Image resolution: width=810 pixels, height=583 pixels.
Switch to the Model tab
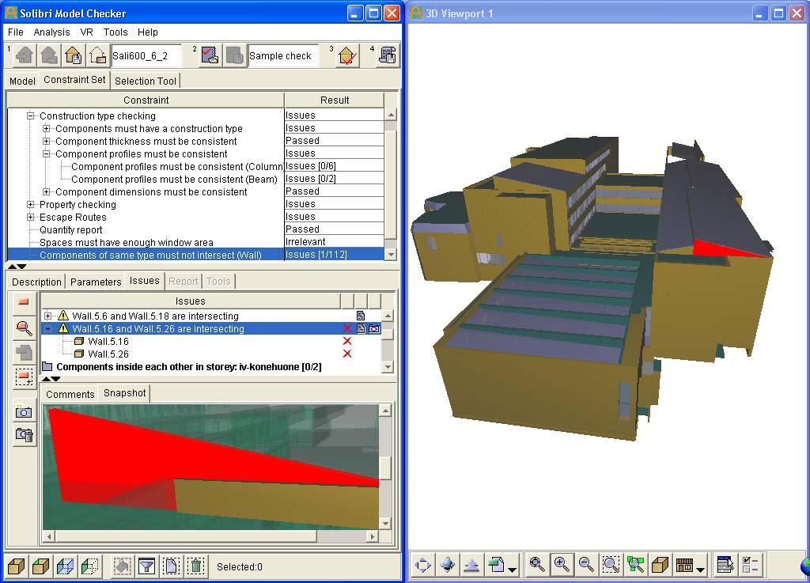coord(22,81)
